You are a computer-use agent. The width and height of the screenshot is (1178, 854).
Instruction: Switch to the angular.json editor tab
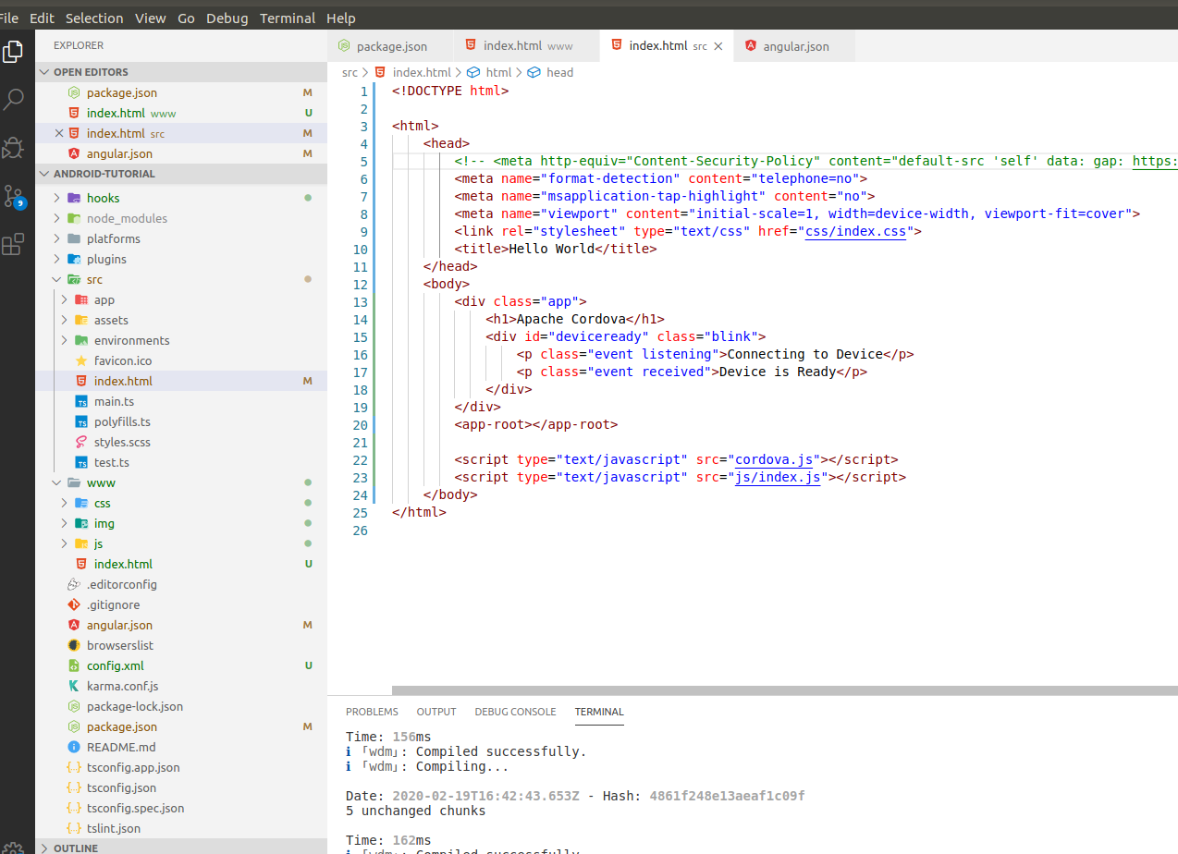coord(795,46)
